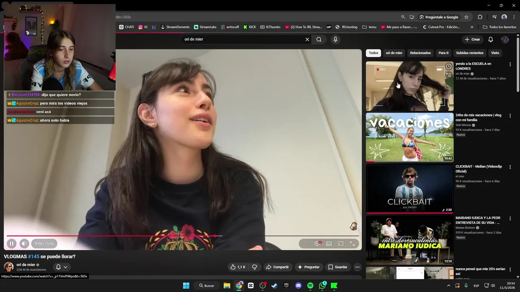Dislike the video with thumbs-down icon

point(255,267)
